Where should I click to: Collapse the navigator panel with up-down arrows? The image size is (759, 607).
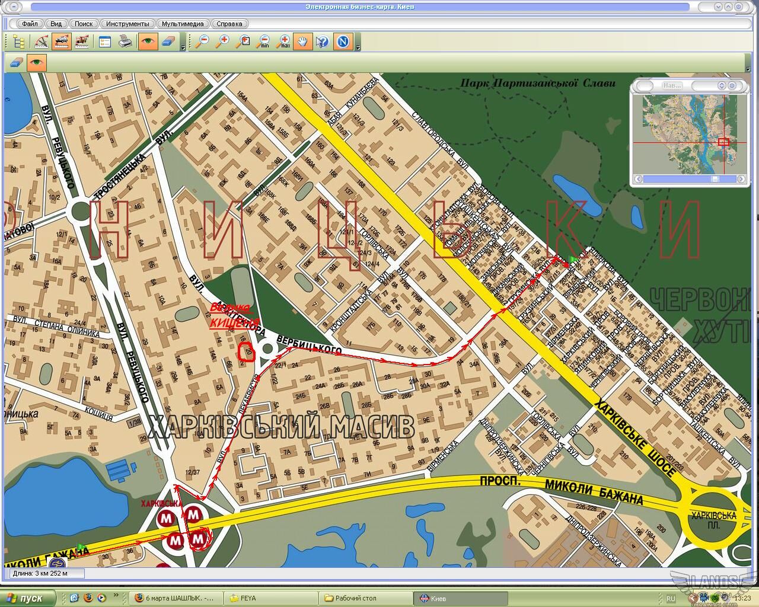(723, 86)
